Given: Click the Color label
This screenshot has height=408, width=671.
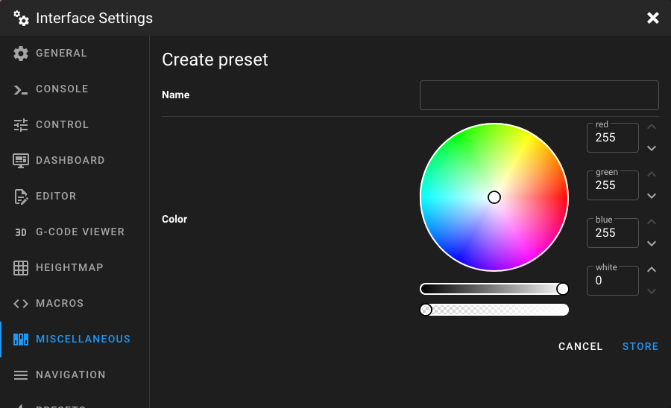Looking at the screenshot, I should [x=174, y=219].
